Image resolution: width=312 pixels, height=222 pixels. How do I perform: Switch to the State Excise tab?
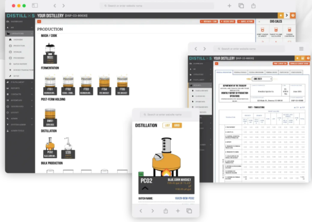click(284, 72)
